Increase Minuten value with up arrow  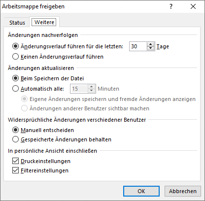click(x=91, y=87)
